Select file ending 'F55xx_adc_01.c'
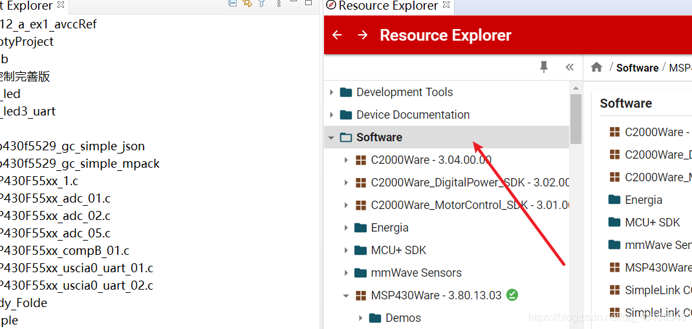 (x=55, y=199)
